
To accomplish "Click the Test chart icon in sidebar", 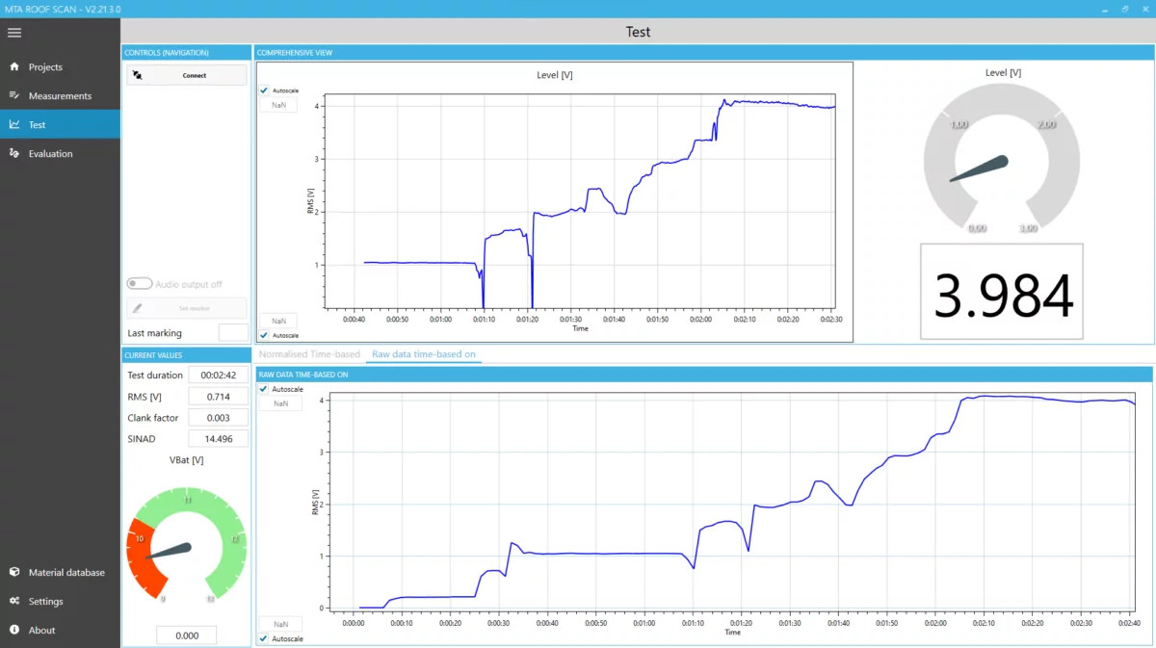I will [14, 125].
